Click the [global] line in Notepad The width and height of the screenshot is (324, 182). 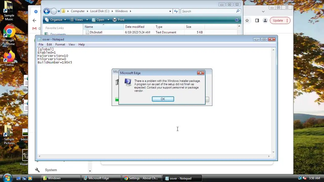coord(46,49)
